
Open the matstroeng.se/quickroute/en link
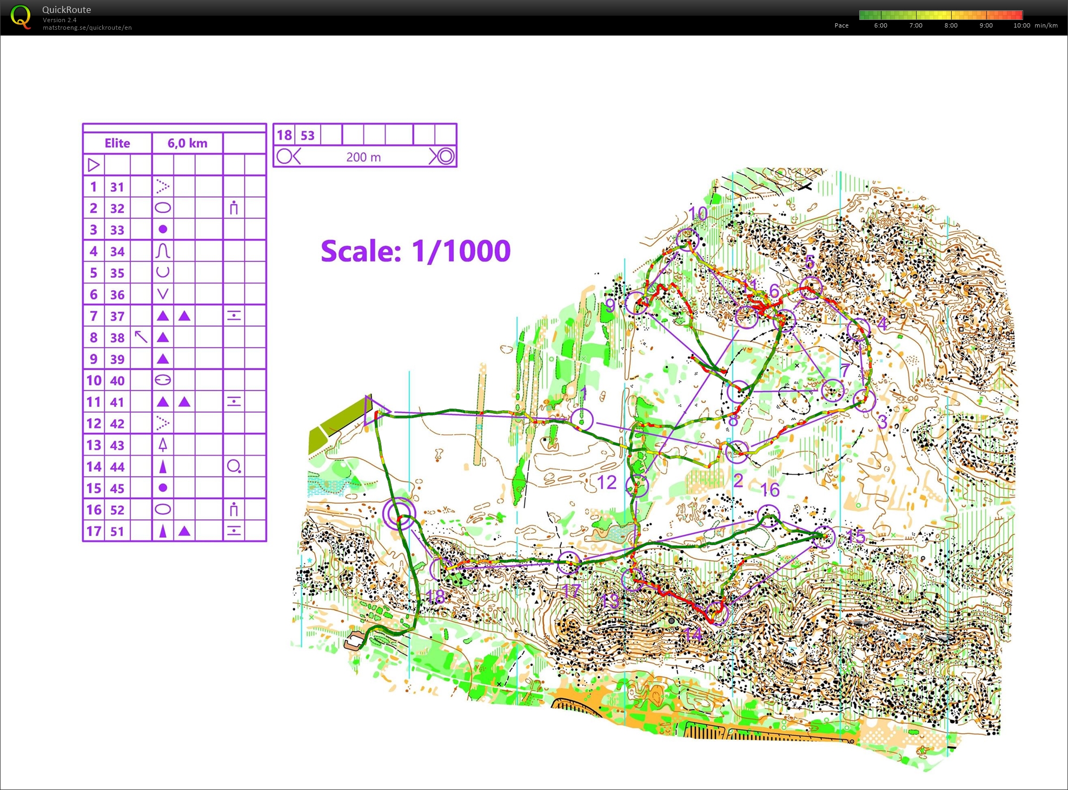tap(87, 28)
